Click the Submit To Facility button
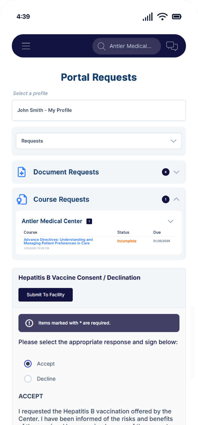The width and height of the screenshot is (198, 425). point(46,295)
